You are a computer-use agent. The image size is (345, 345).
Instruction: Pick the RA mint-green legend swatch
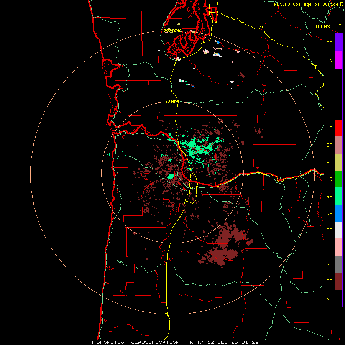(x=338, y=196)
